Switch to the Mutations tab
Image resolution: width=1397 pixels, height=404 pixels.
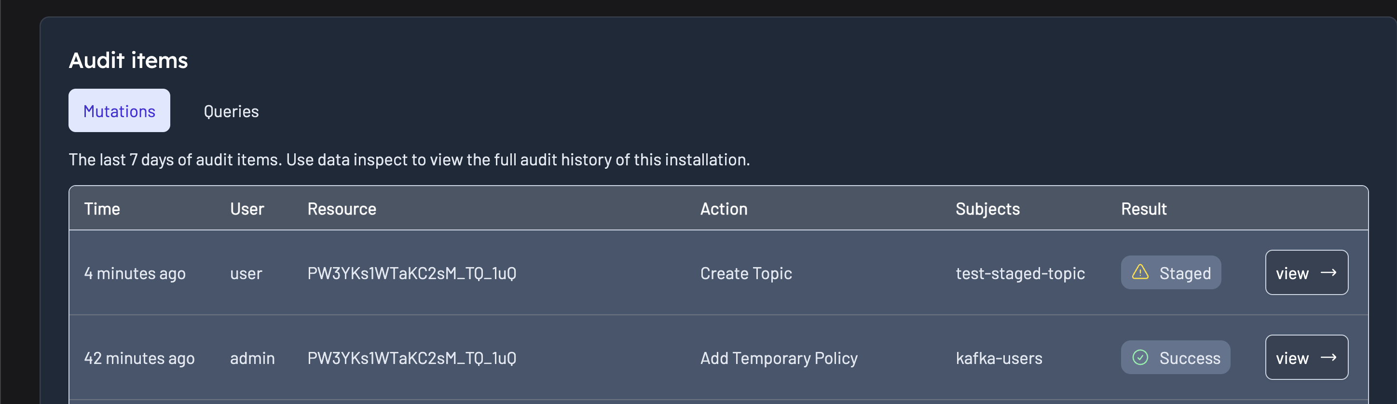[119, 110]
